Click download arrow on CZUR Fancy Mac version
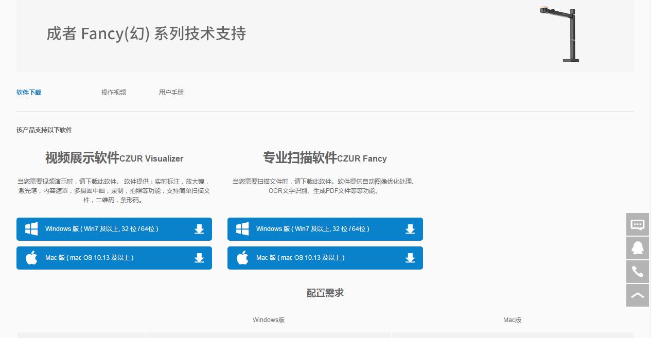 [x=410, y=258]
